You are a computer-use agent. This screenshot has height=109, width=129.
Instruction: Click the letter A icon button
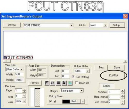point(64,83)
